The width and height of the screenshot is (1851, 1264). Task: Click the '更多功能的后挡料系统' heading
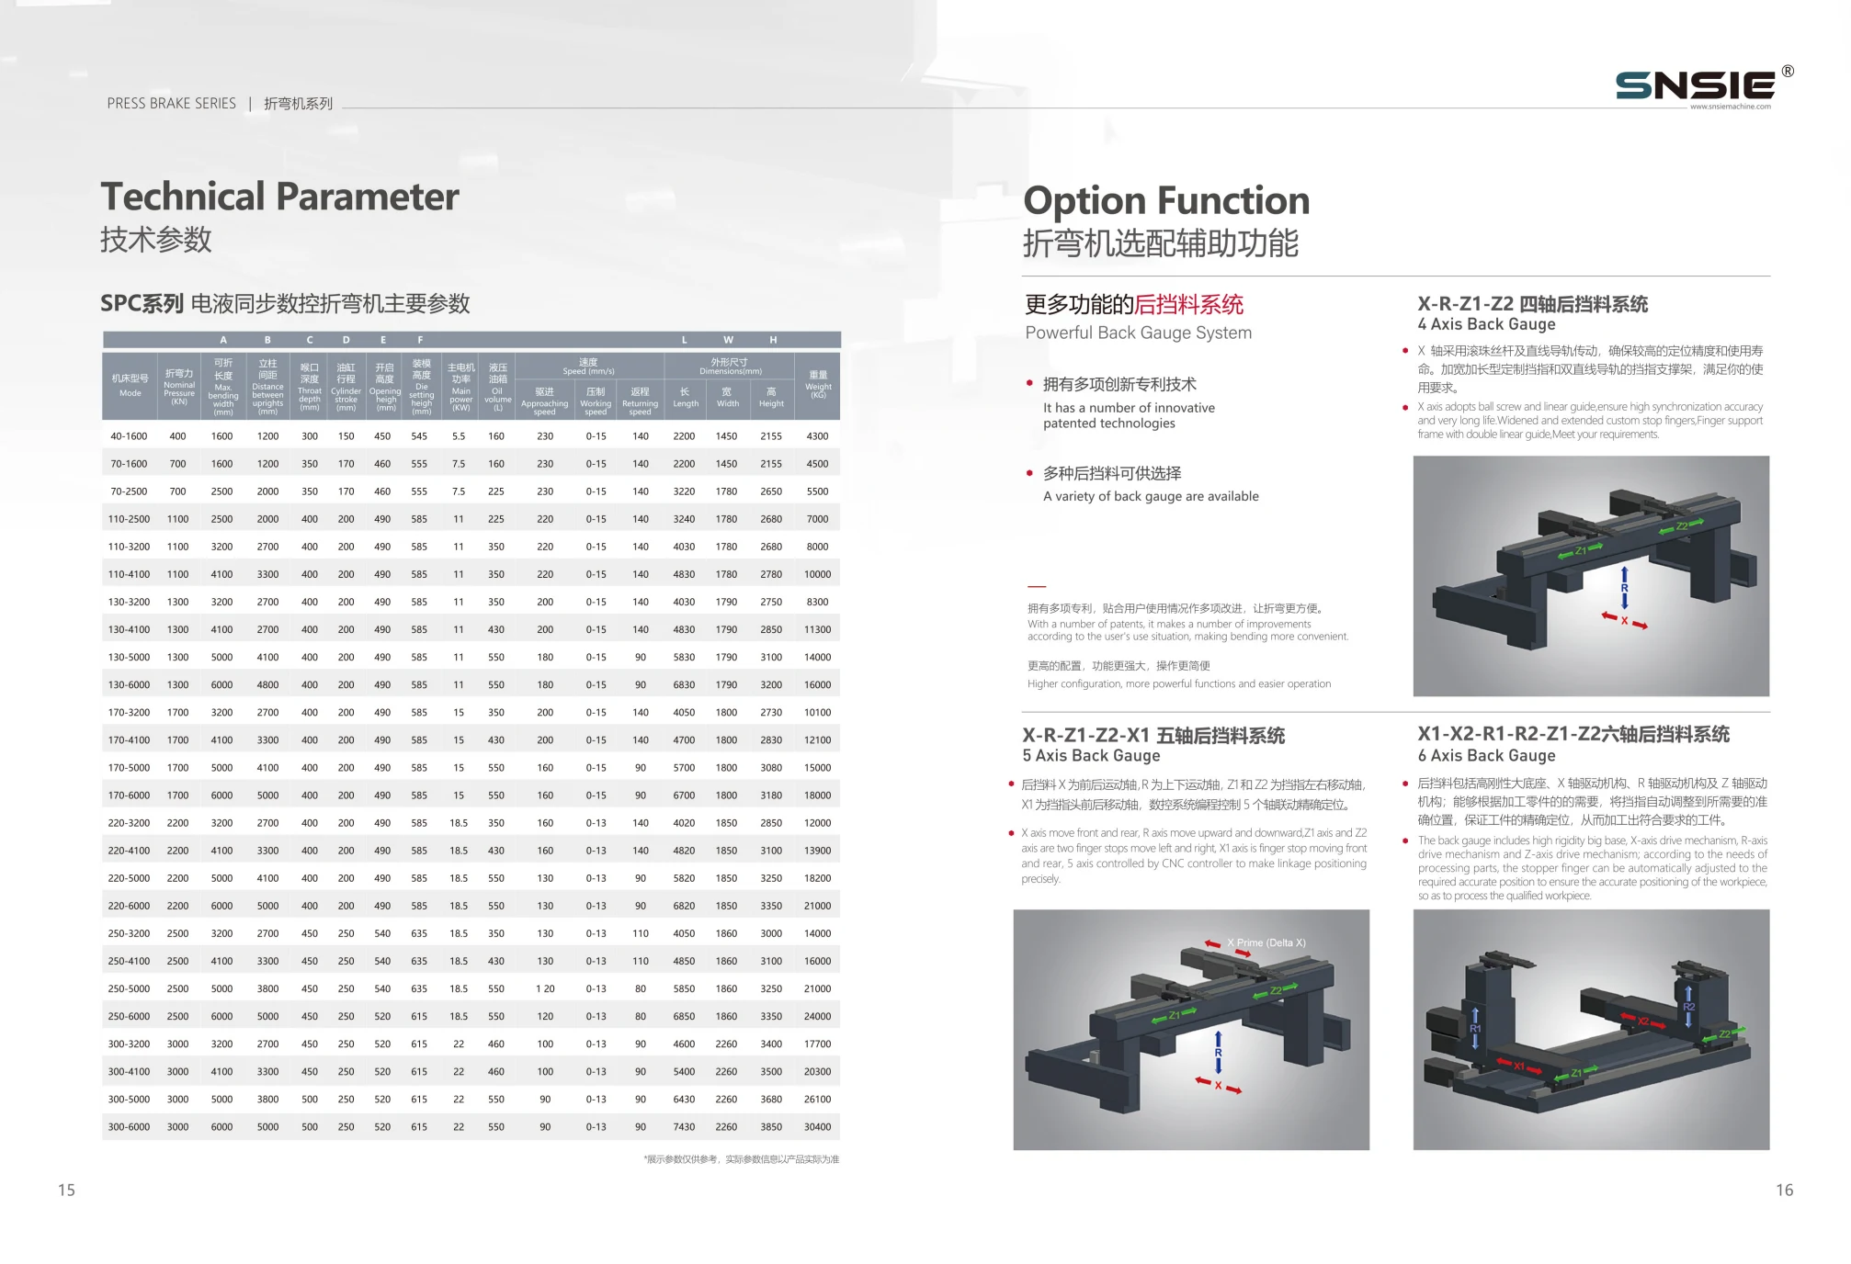pyautogui.click(x=1134, y=304)
